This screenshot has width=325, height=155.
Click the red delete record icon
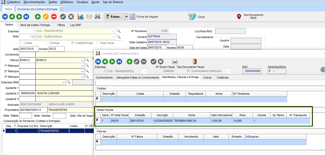coord(54,17)
